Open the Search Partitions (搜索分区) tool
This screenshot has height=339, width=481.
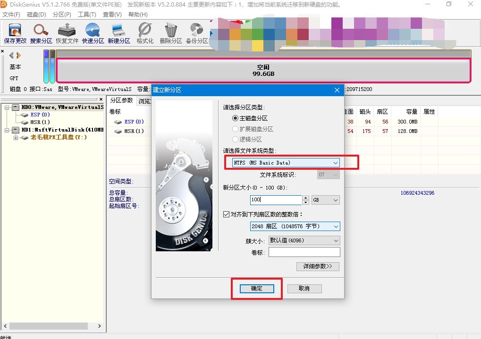coord(41,33)
